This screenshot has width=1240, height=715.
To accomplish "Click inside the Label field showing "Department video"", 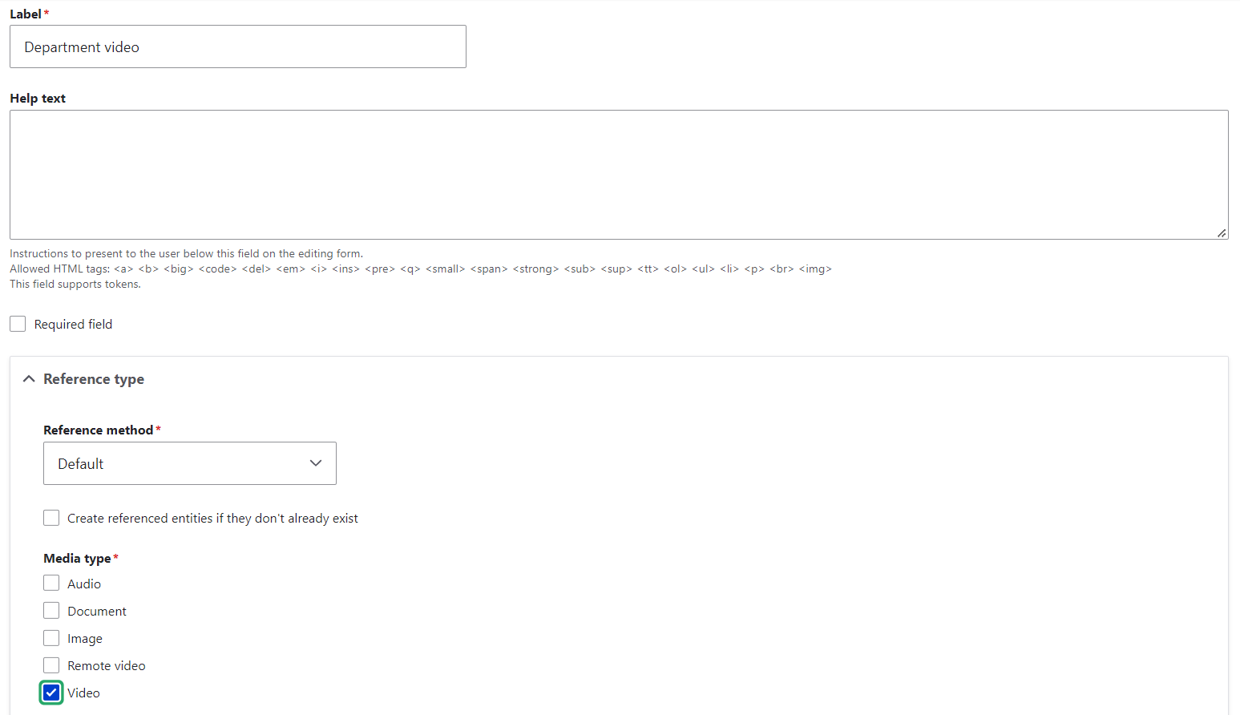I will coord(237,46).
